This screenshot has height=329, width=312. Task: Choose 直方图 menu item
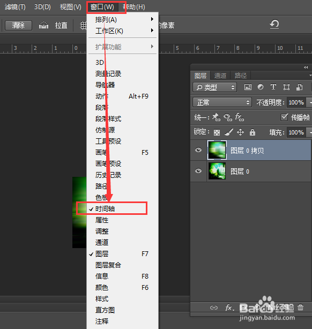pos(122,310)
